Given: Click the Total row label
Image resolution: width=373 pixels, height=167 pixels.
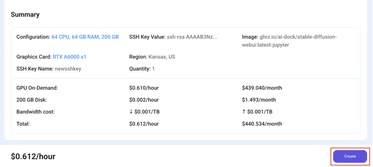Looking at the screenshot, I should (23, 124).
